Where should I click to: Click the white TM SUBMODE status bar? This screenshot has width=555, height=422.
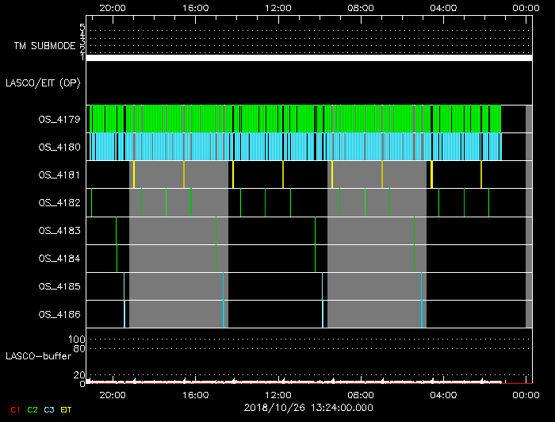pyautogui.click(x=308, y=58)
